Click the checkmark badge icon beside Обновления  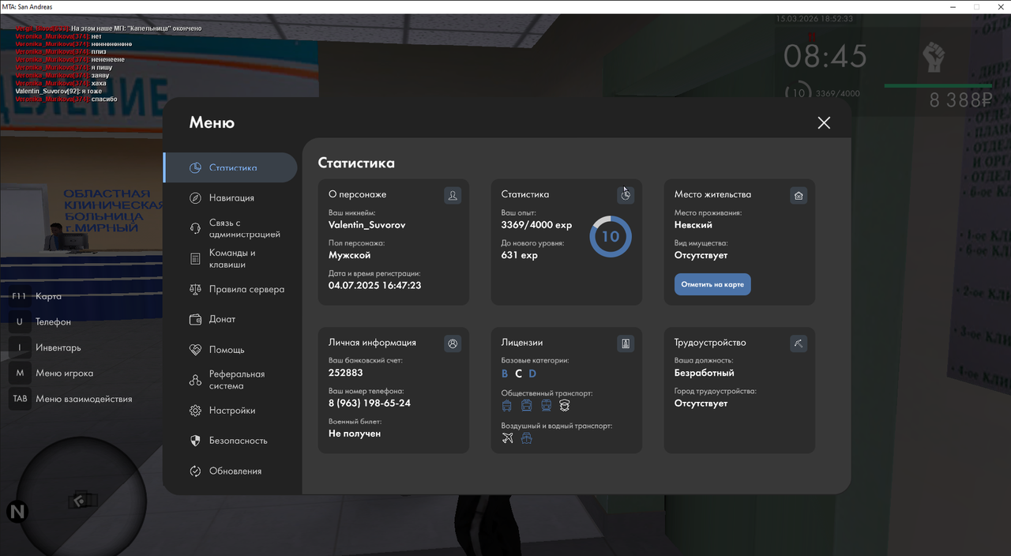coord(195,471)
